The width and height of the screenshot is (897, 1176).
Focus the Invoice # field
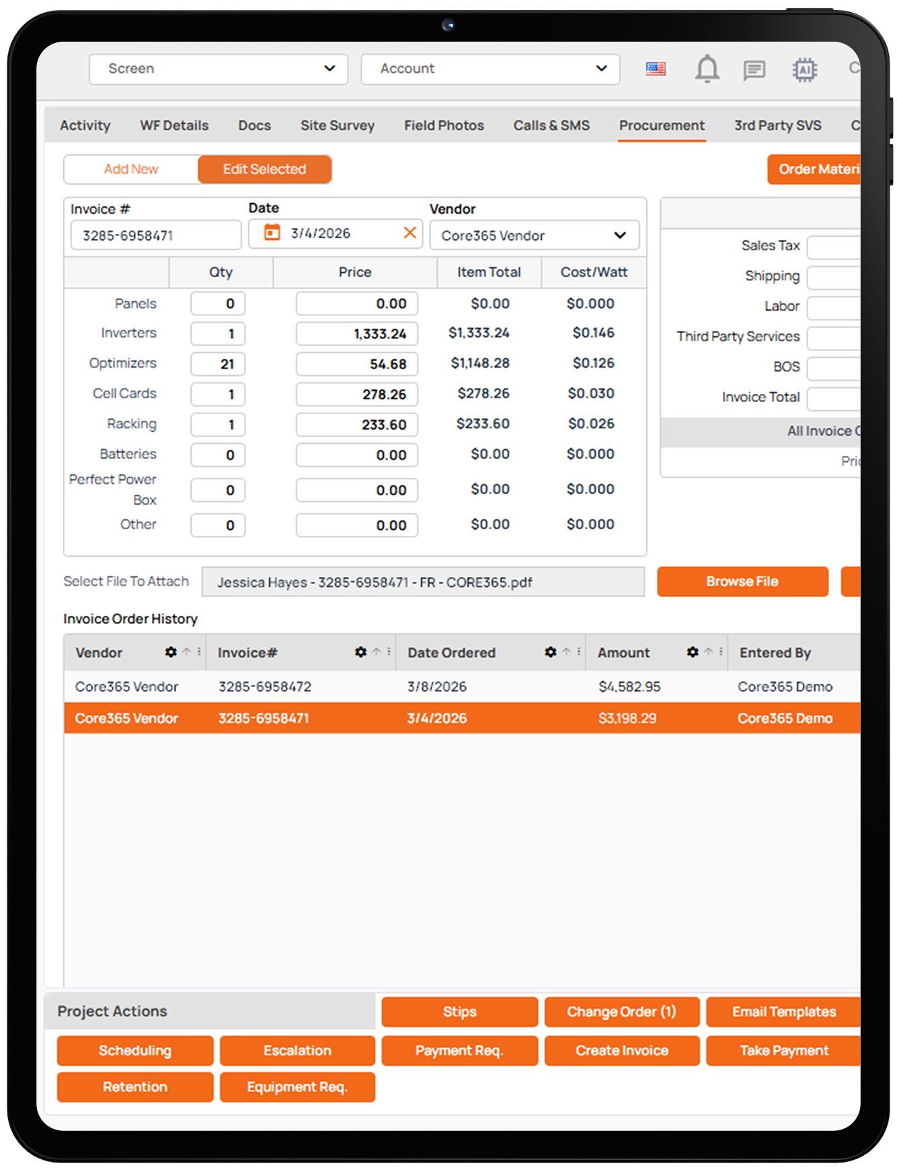tap(156, 235)
